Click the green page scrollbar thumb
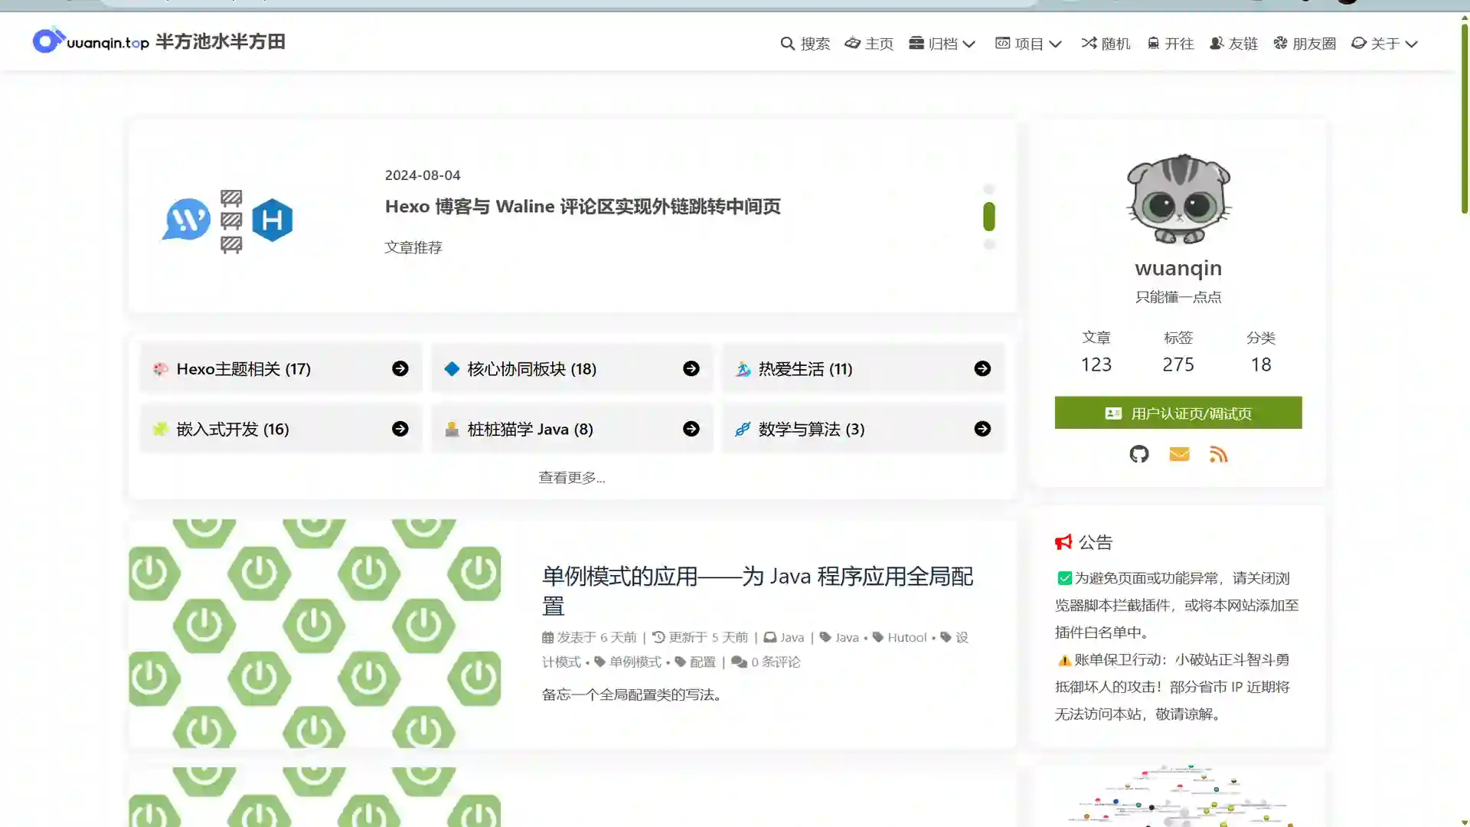The width and height of the screenshot is (1470, 827). click(1464, 119)
